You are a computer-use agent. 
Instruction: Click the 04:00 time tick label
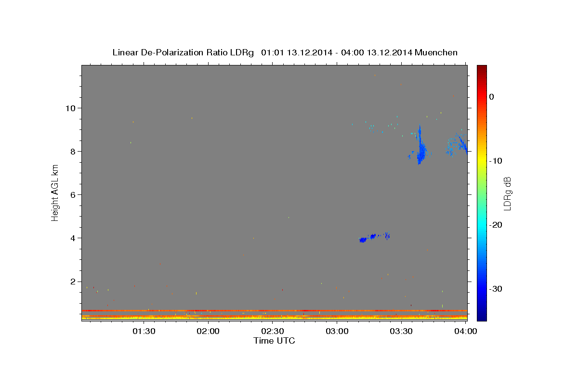(x=466, y=331)
